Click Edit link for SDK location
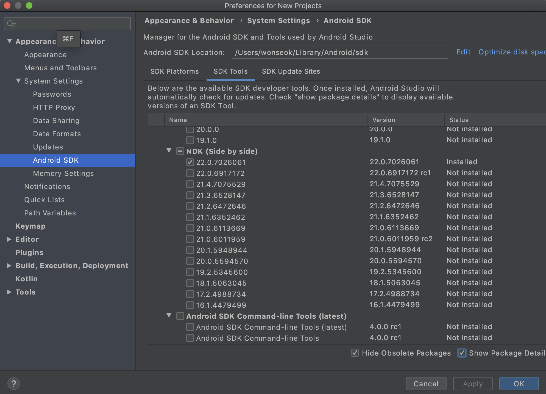 pyautogui.click(x=463, y=52)
